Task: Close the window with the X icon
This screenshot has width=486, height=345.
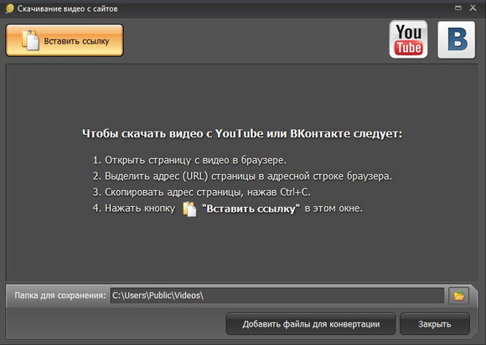Action: 473,8
